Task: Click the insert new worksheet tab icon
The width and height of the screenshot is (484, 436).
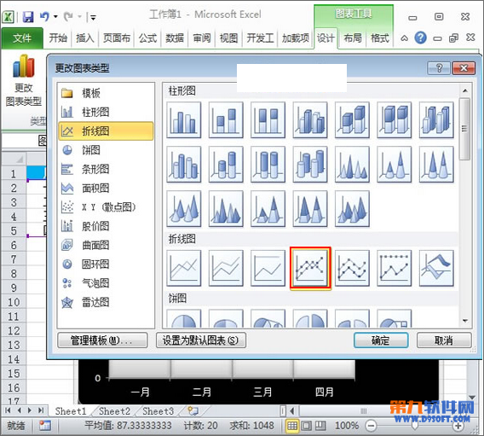Action: click(193, 411)
